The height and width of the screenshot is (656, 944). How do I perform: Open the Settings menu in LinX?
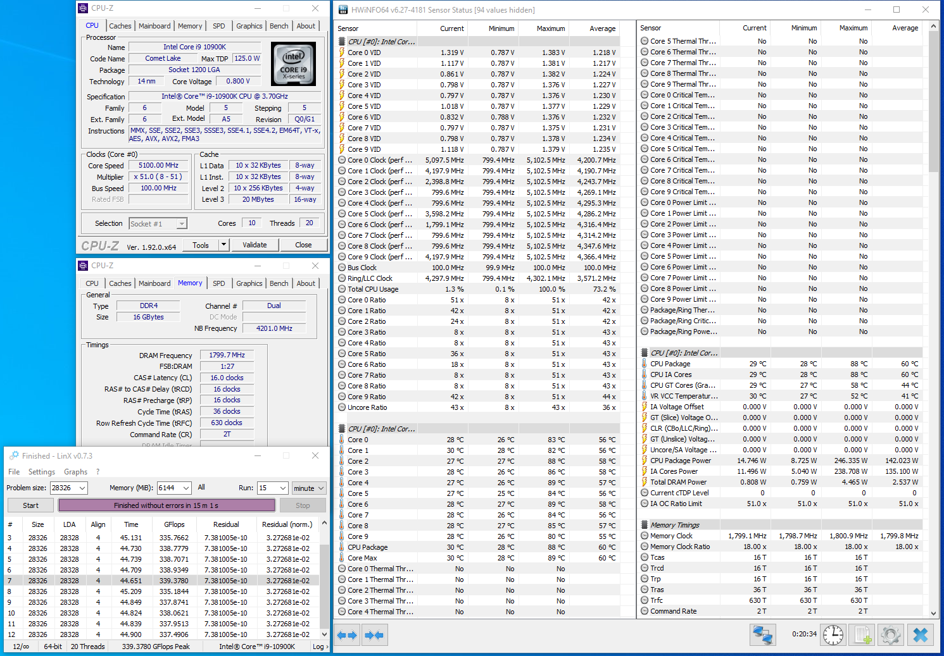(x=42, y=472)
